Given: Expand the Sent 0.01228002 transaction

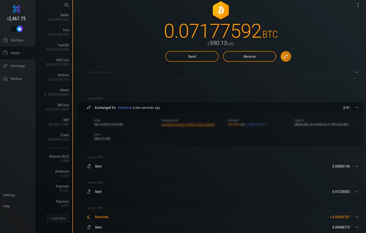Looking at the screenshot, I should coord(356,192).
